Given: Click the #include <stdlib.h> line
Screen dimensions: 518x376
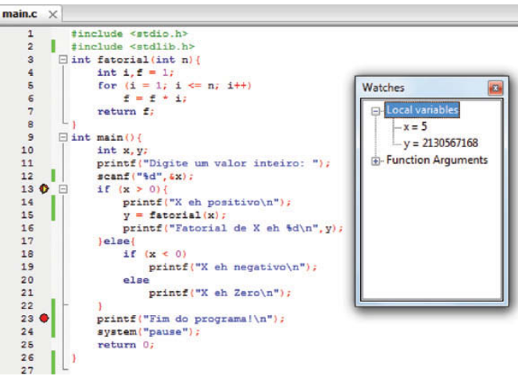Looking at the screenshot, I should (x=132, y=47).
